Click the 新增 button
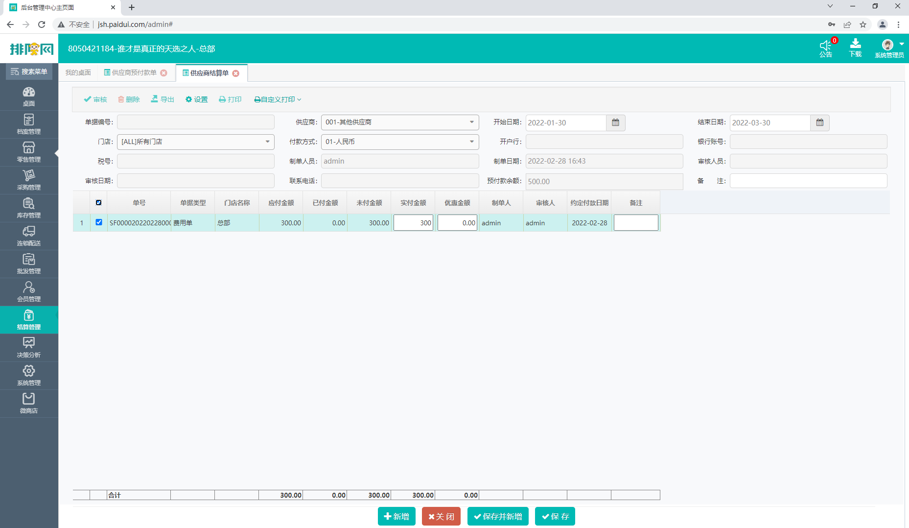The height and width of the screenshot is (528, 909). pyautogui.click(x=396, y=516)
